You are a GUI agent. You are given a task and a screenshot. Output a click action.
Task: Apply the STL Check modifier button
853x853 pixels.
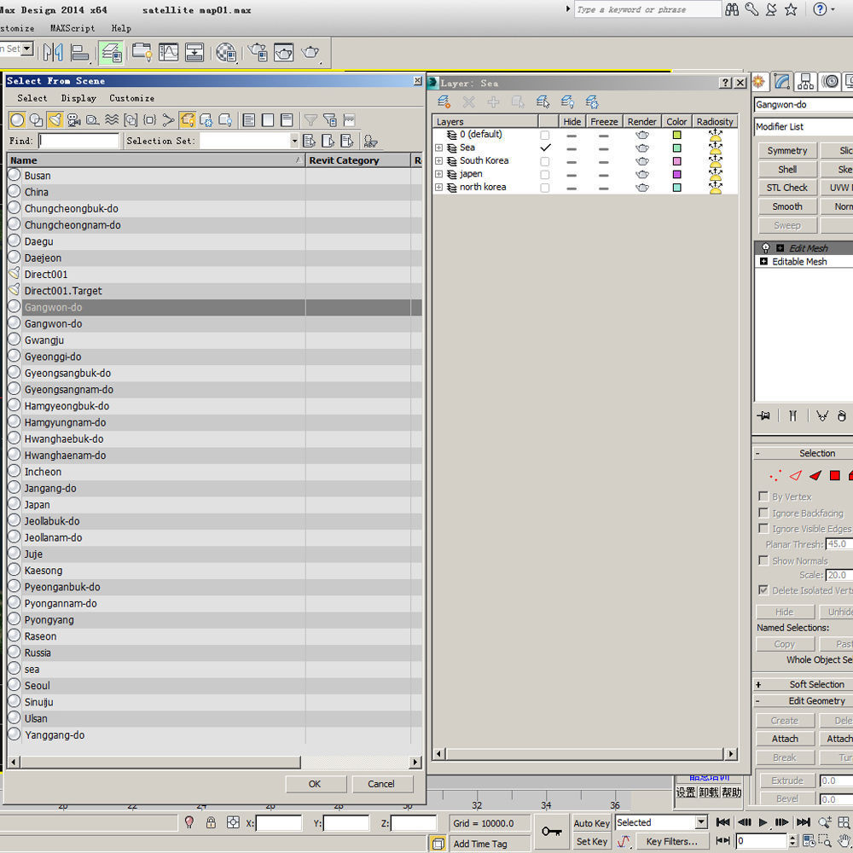coord(787,188)
